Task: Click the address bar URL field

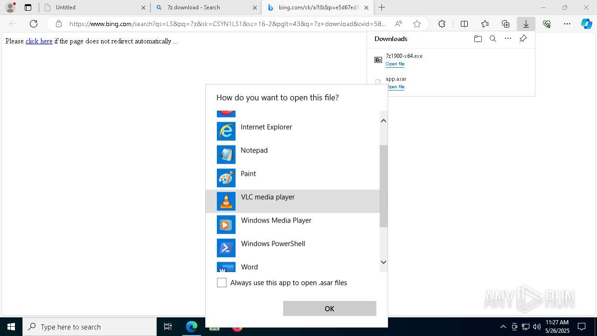Action: [228, 24]
